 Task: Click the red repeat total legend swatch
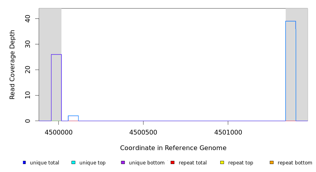coord(172,162)
